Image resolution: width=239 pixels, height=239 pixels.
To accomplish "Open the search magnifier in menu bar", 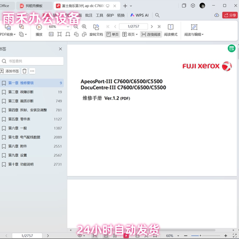I will click(157, 15).
